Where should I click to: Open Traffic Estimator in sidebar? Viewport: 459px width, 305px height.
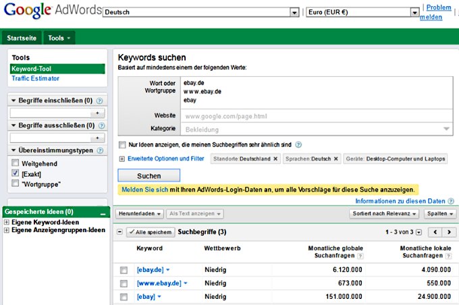tap(35, 78)
